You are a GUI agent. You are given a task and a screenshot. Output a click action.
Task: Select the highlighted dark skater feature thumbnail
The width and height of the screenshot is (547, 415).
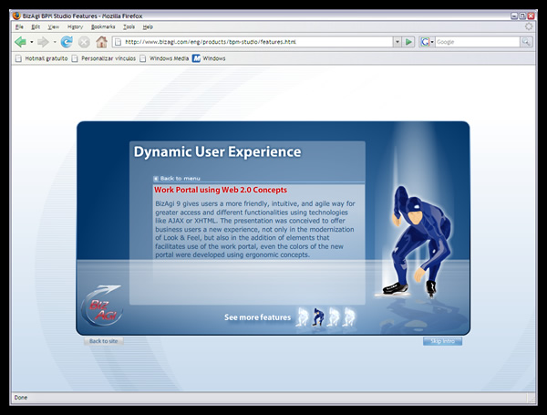(x=318, y=316)
